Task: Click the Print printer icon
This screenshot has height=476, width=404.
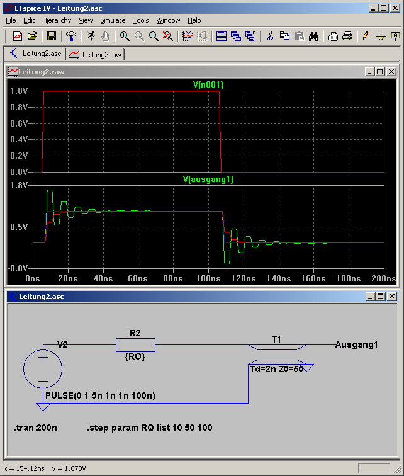Action: coord(347,36)
